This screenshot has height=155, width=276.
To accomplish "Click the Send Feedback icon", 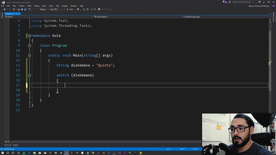I will 230,2.
